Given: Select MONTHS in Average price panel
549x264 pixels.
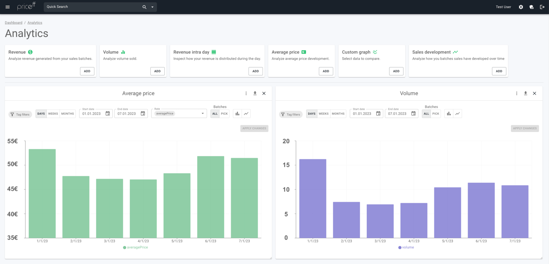Looking at the screenshot, I should (x=68, y=114).
